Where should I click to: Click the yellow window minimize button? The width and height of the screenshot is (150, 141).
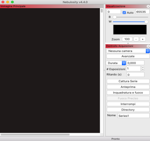(8, 2)
